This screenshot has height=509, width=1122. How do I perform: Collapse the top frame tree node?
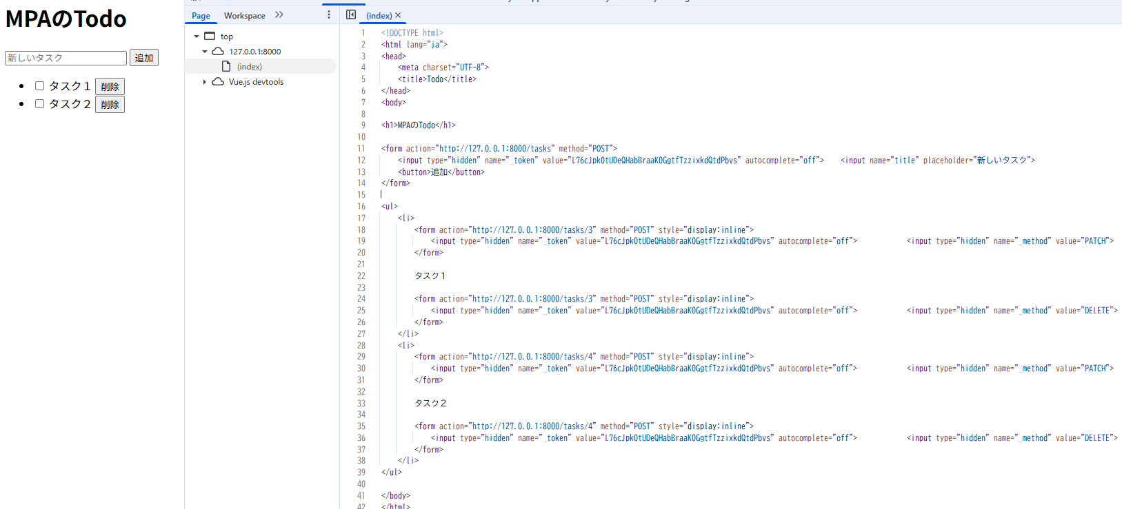click(197, 37)
